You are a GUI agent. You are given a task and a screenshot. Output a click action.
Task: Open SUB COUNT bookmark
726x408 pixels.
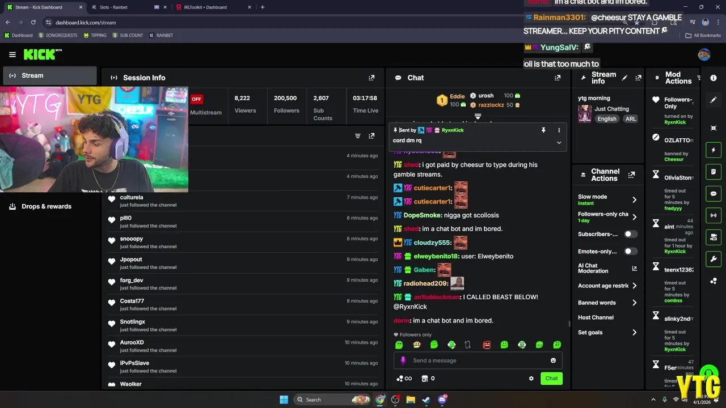click(128, 35)
